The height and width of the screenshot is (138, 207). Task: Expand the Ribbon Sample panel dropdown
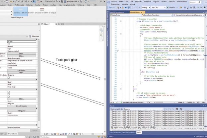tap(17, 18)
